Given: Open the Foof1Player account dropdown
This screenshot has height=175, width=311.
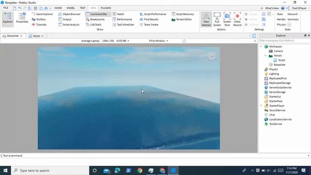Looking at the screenshot, I should click(x=301, y=8).
